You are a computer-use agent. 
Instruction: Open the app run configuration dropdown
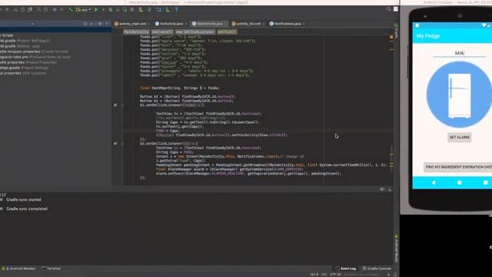[84, 10]
